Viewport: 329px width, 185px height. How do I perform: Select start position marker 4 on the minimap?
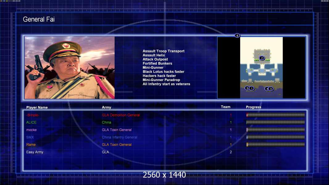[x=267, y=88]
